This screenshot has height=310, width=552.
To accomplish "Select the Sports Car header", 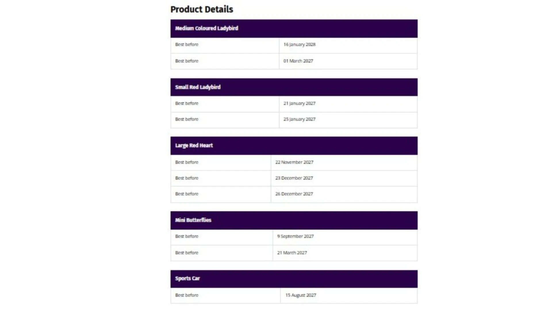I will point(294,279).
